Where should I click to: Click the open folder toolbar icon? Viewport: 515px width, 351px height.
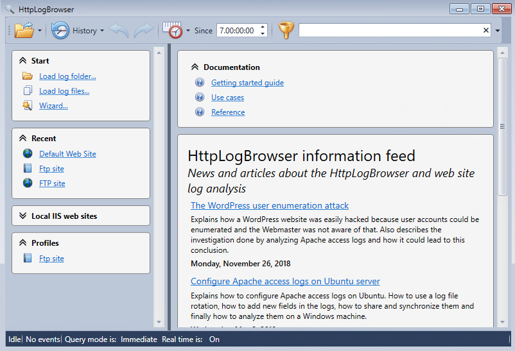[x=24, y=30]
